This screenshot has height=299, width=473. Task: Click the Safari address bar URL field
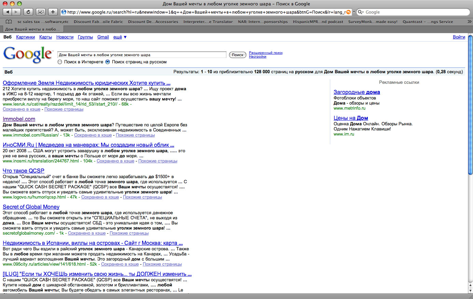coord(206,12)
